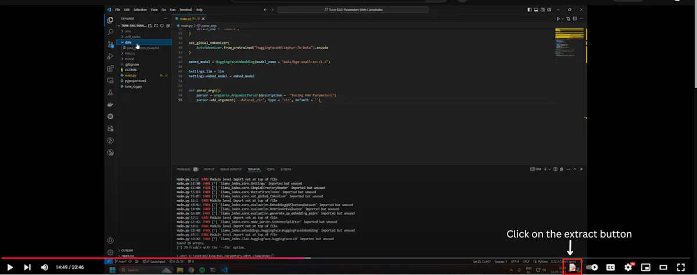Open the Accounts icon in activity bar
Screen dimensions: 697x275
[110, 240]
